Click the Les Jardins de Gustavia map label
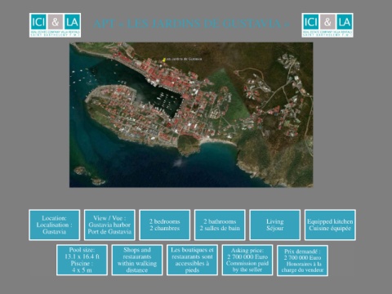392x294 pixels. (x=184, y=59)
